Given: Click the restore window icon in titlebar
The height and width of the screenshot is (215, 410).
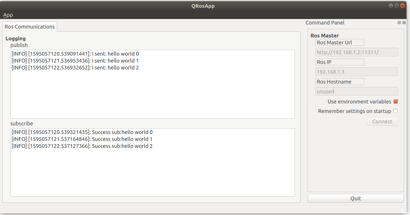Looking at the screenshot, I should [x=397, y=5].
